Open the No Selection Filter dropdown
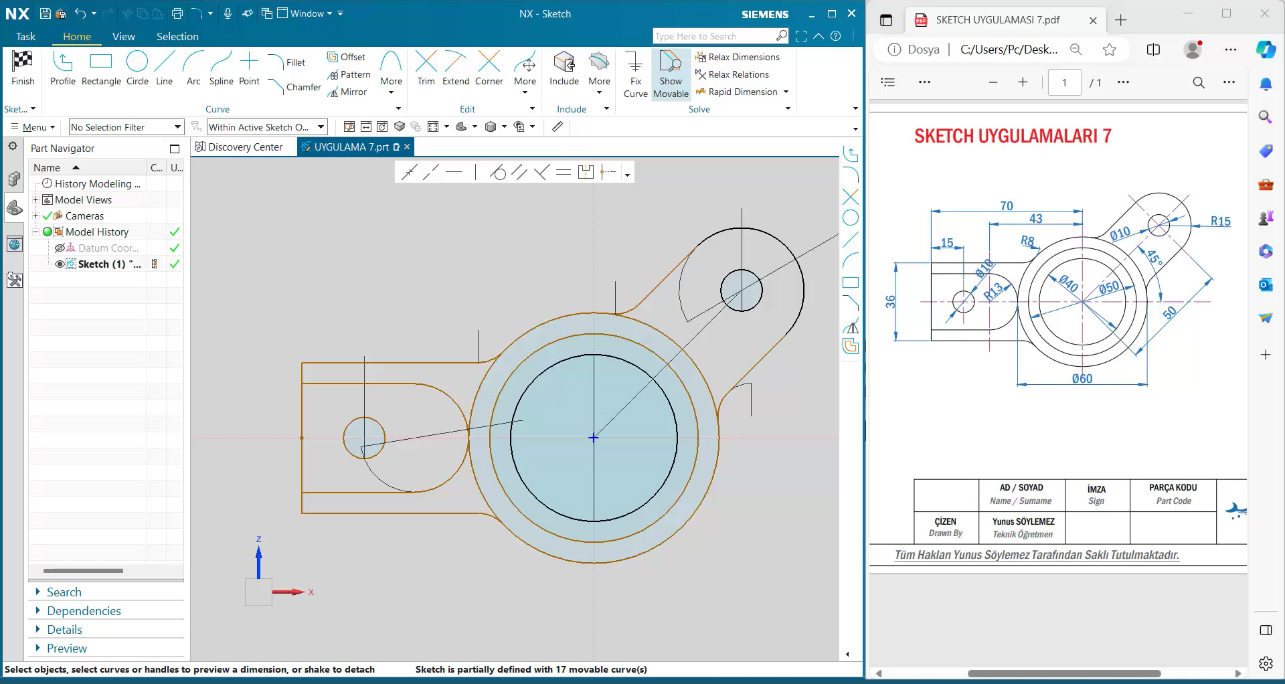 coord(177,126)
